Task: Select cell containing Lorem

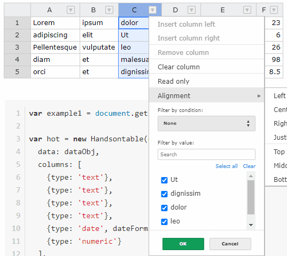Action: tap(55, 23)
